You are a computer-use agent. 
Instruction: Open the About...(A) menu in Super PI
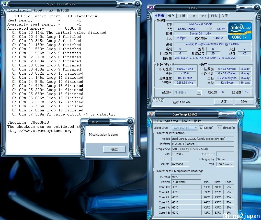pyautogui.click(x=43, y=10)
